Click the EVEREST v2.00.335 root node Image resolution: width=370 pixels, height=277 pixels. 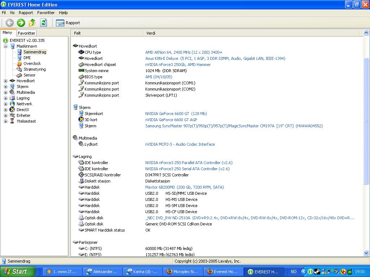click(27, 40)
